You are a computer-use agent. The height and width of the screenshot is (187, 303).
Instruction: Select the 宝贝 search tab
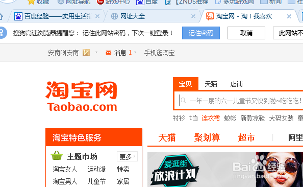[x=186, y=84]
